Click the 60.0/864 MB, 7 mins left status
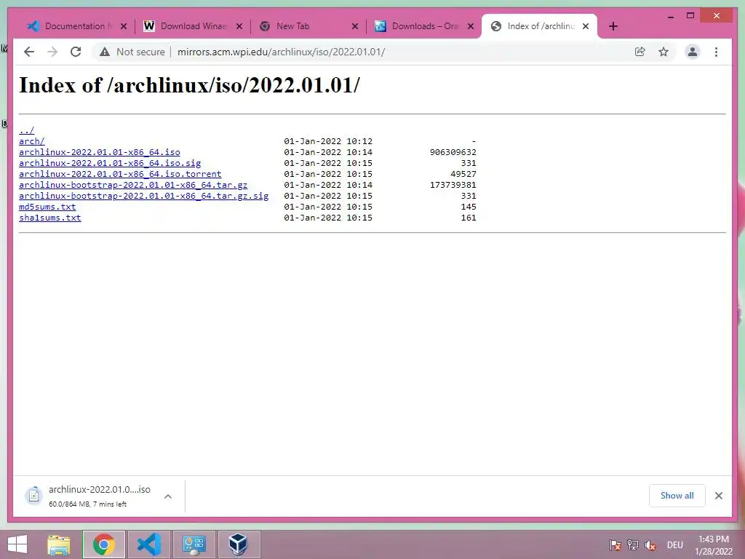The width and height of the screenshot is (745, 559). pyautogui.click(x=87, y=504)
